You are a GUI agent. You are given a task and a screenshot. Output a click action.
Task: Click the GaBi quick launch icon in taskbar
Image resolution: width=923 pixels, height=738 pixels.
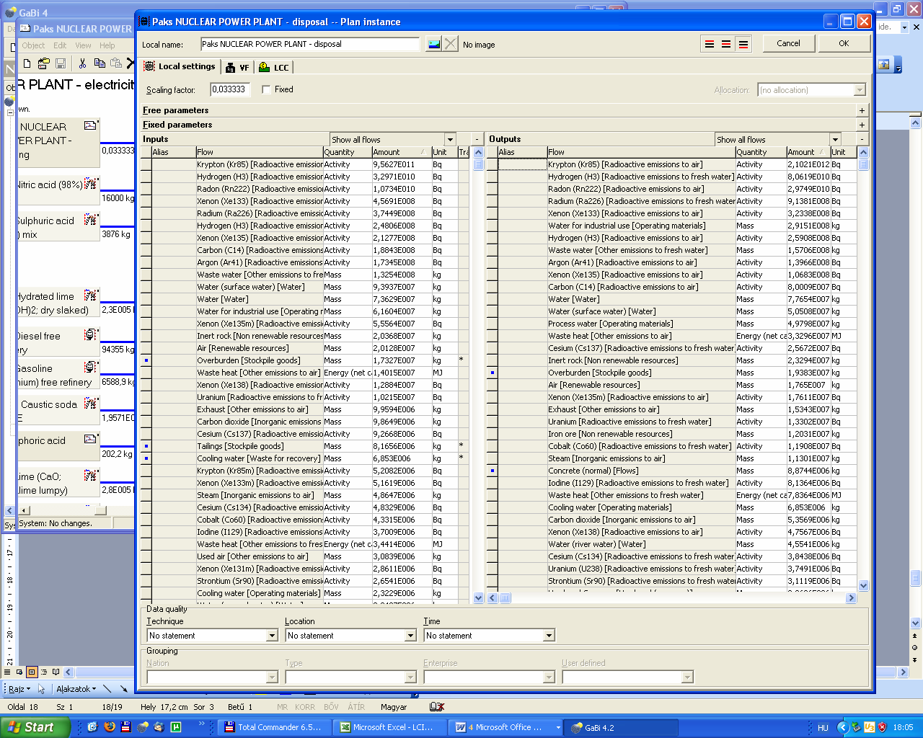pos(143,727)
